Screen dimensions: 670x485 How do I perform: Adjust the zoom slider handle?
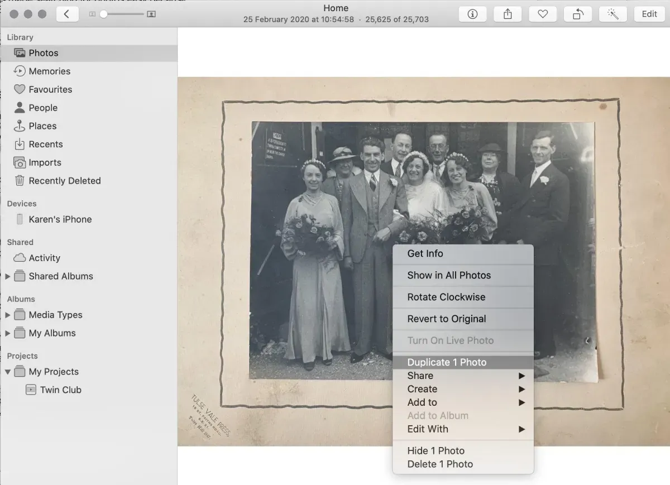point(103,14)
